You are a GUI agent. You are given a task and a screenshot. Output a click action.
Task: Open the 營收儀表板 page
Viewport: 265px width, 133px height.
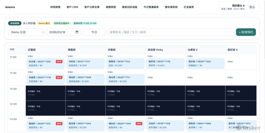tap(171, 7)
